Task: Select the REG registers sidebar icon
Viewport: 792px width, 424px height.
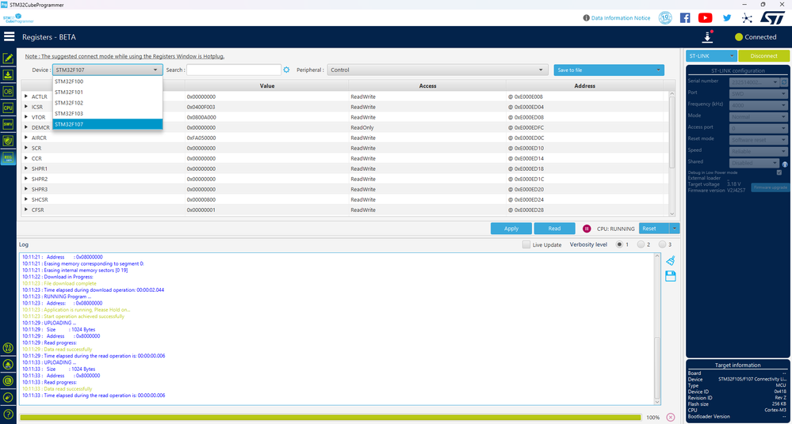Action: pyautogui.click(x=8, y=157)
